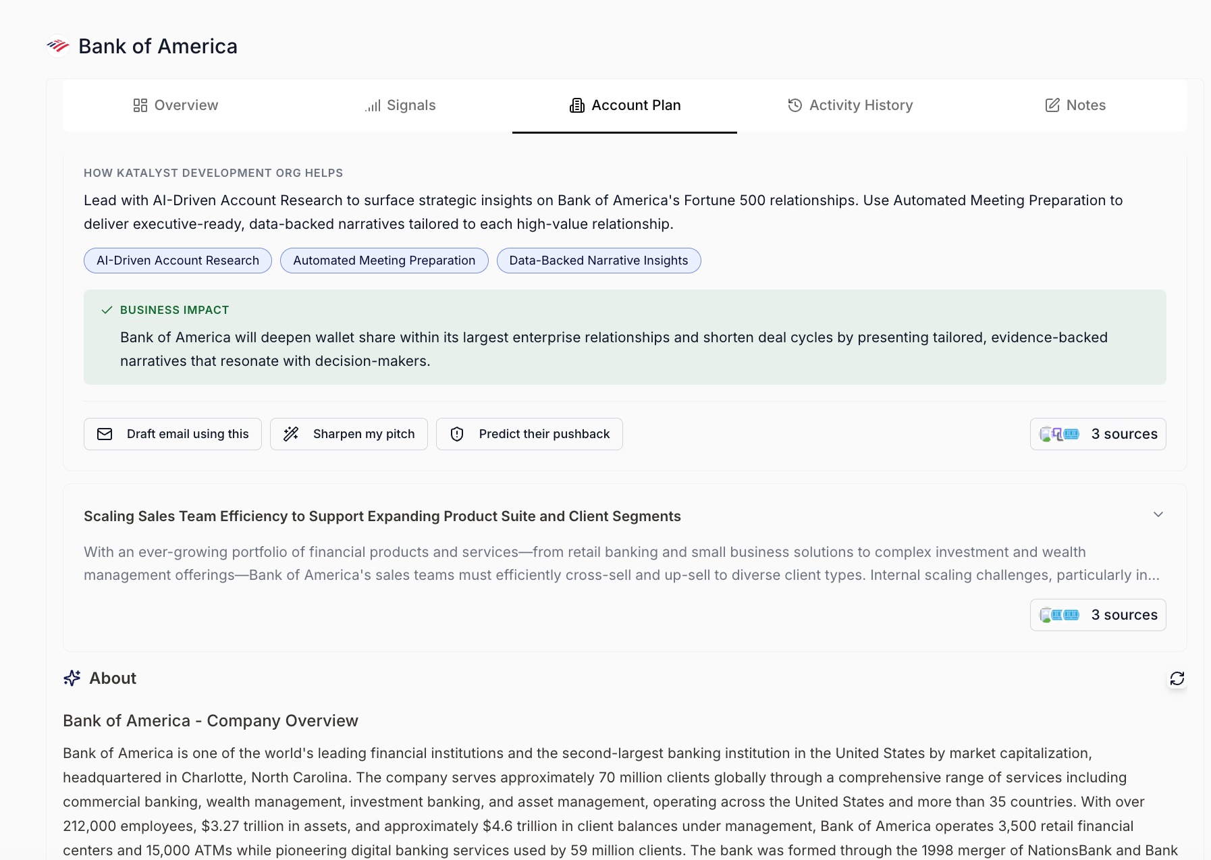Screen dimensions: 1211x860
Task: Select the Data-Backed Narrative Insights tag
Action: [599, 261]
